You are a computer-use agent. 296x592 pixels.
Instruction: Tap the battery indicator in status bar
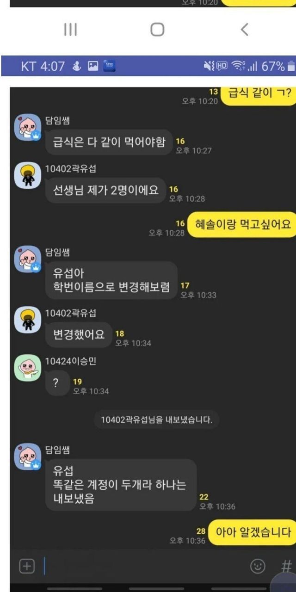click(x=291, y=66)
